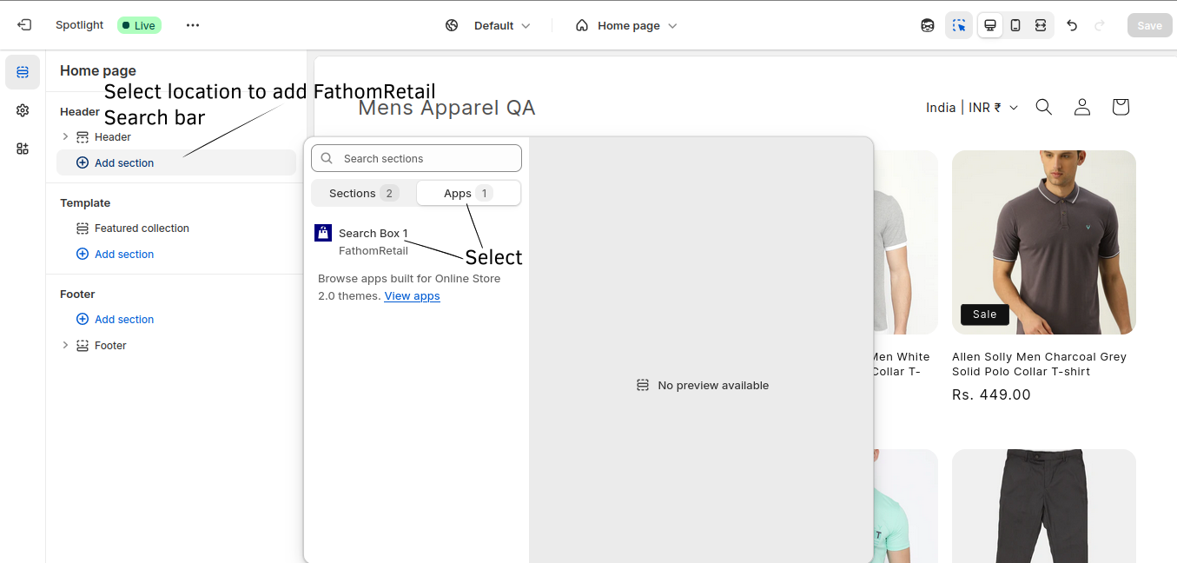Click the cart icon in the preview
Image resolution: width=1177 pixels, height=563 pixels.
[x=1120, y=107]
